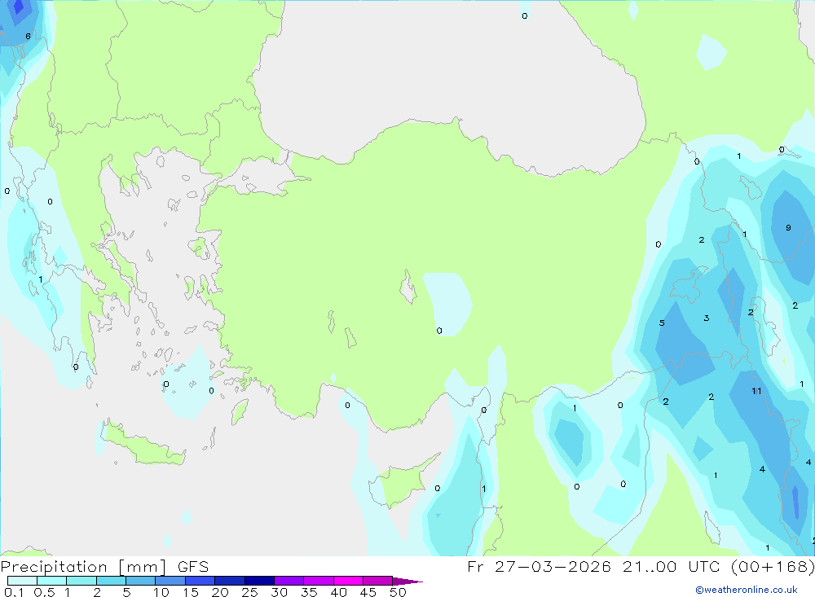Click the 1–2 mm legend swatch
The image size is (815, 597).
[81, 581]
